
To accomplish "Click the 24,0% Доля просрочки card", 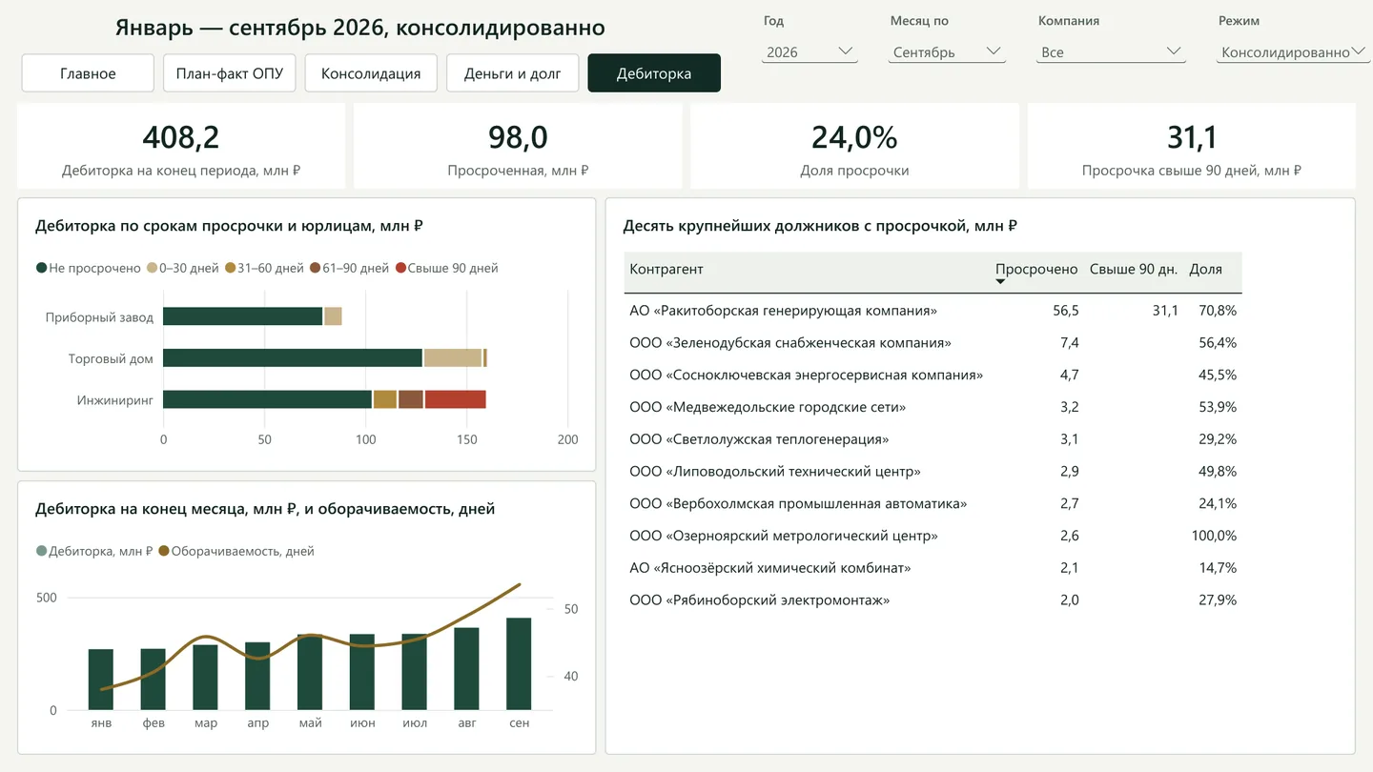I will (854, 146).
